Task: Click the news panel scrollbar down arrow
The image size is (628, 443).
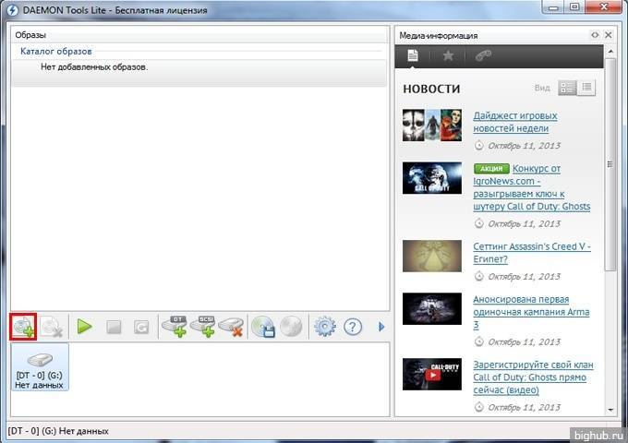Action: point(610,410)
